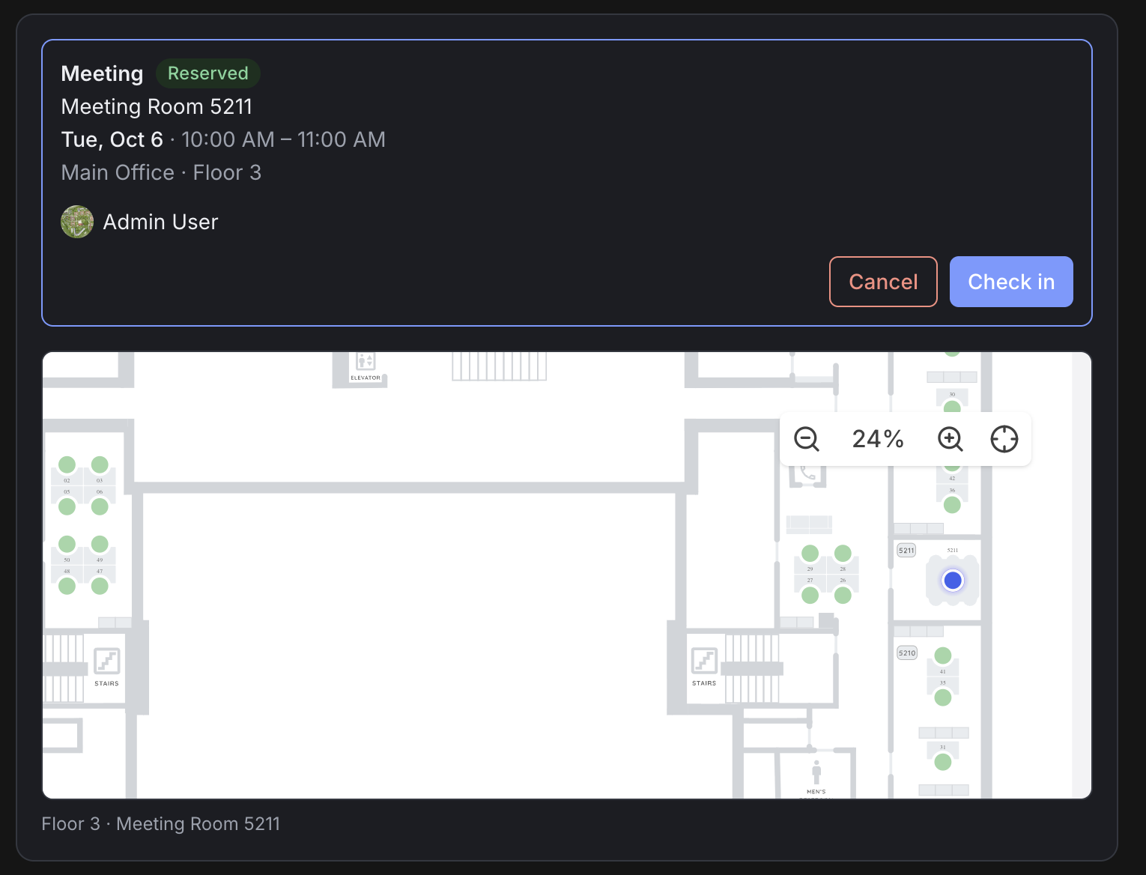Click the Floor 3 · Meeting Room 5211 caption
This screenshot has width=1146, height=875.
click(x=160, y=824)
